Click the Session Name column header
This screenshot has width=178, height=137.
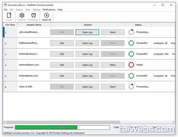(34, 25)
